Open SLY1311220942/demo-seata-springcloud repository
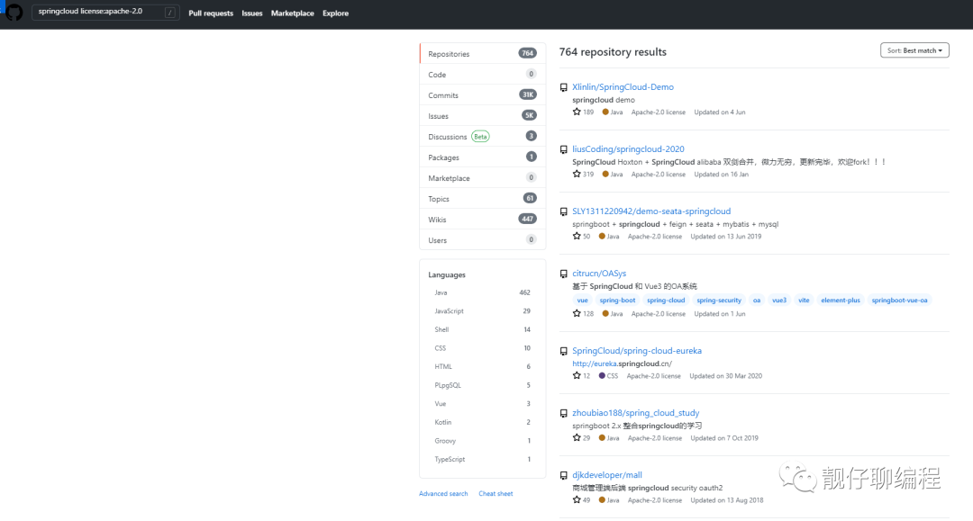The width and height of the screenshot is (973, 521). point(651,211)
